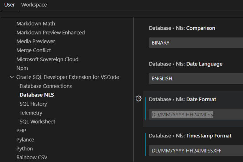Open Rainbow CSV settings
Screen dimensions: 243x162
(x=32, y=157)
